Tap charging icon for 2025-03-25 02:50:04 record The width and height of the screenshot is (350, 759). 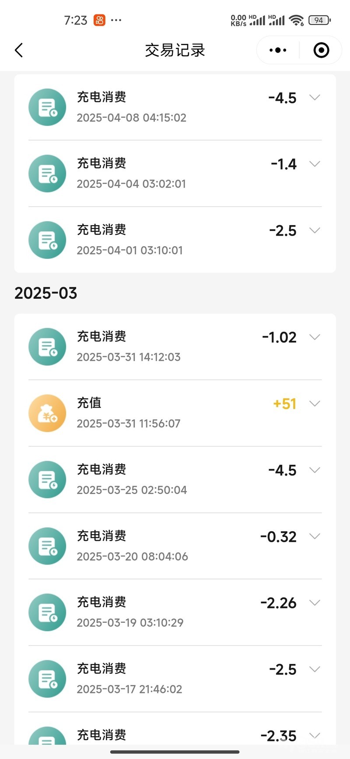(x=47, y=480)
